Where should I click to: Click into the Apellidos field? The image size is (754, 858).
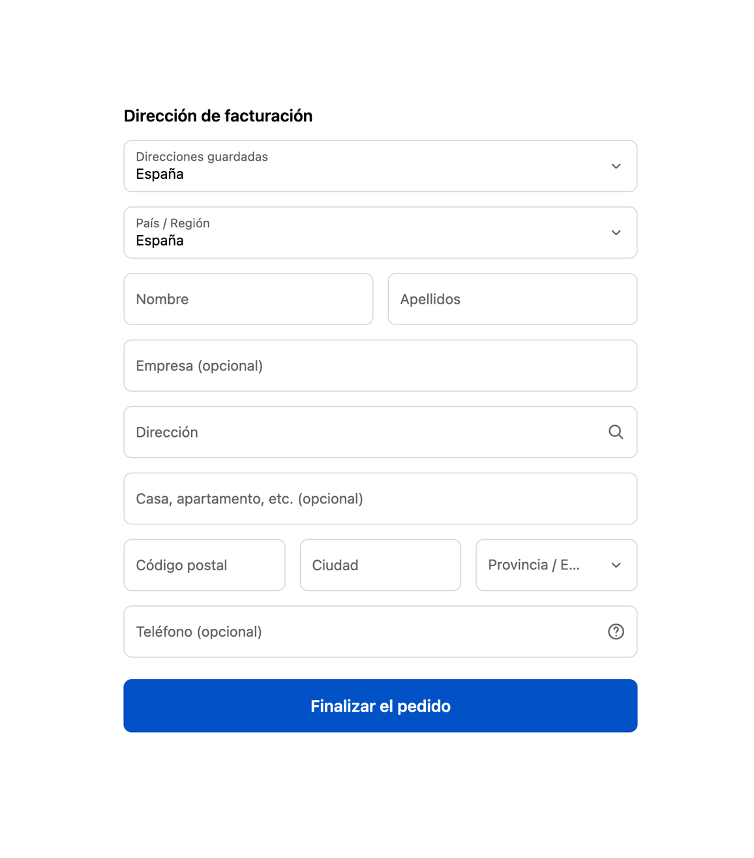pyautogui.click(x=512, y=300)
